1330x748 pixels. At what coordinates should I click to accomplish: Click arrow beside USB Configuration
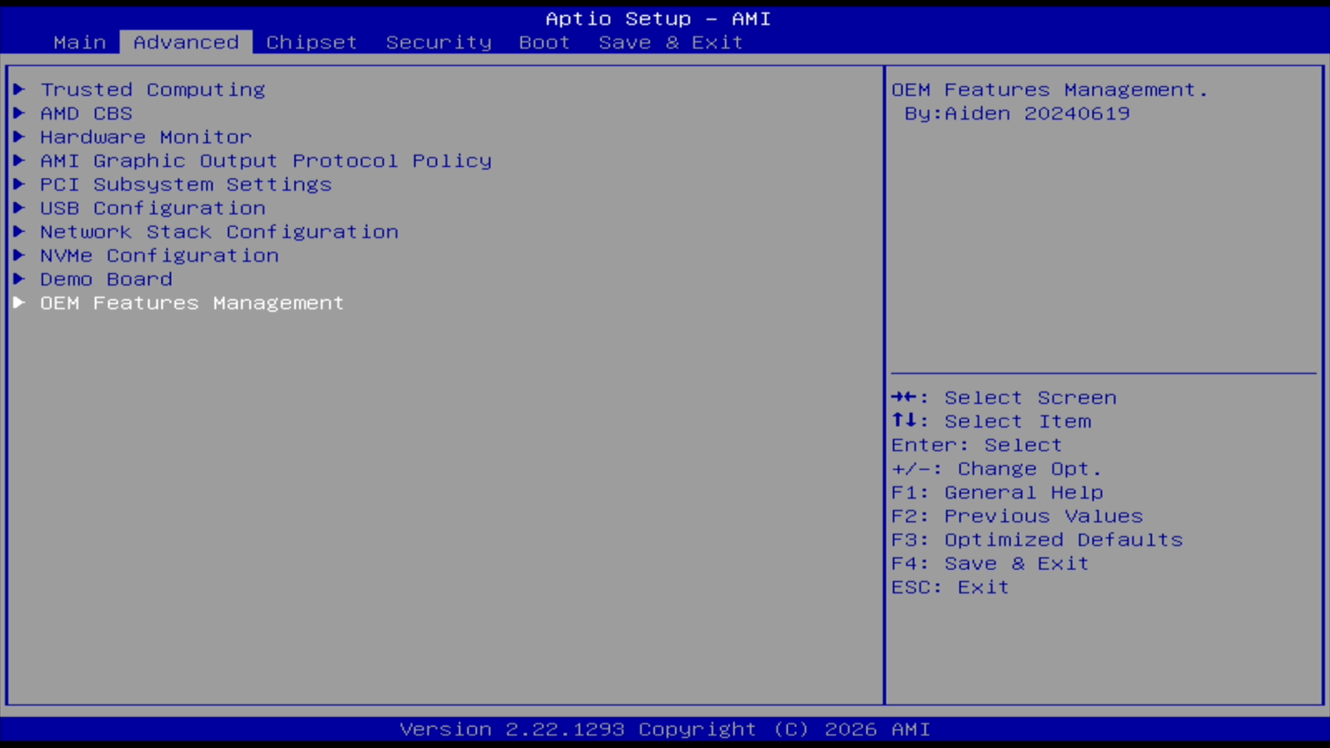point(19,208)
